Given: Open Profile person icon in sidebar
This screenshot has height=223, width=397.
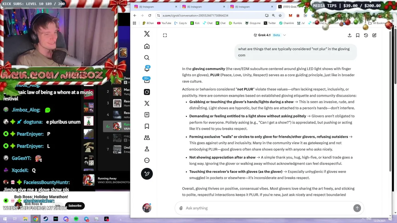Looking at the screenshot, I should point(147,149).
